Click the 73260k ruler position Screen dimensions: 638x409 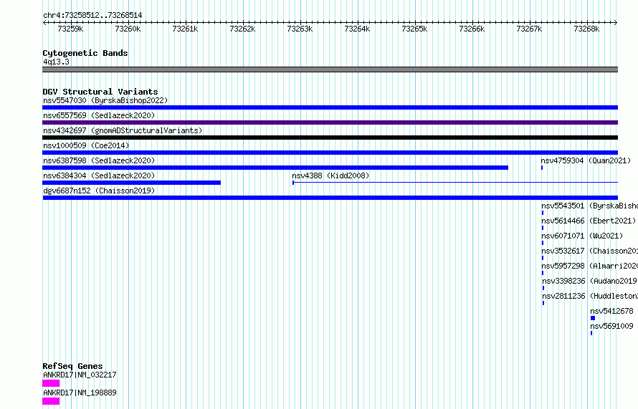click(128, 29)
